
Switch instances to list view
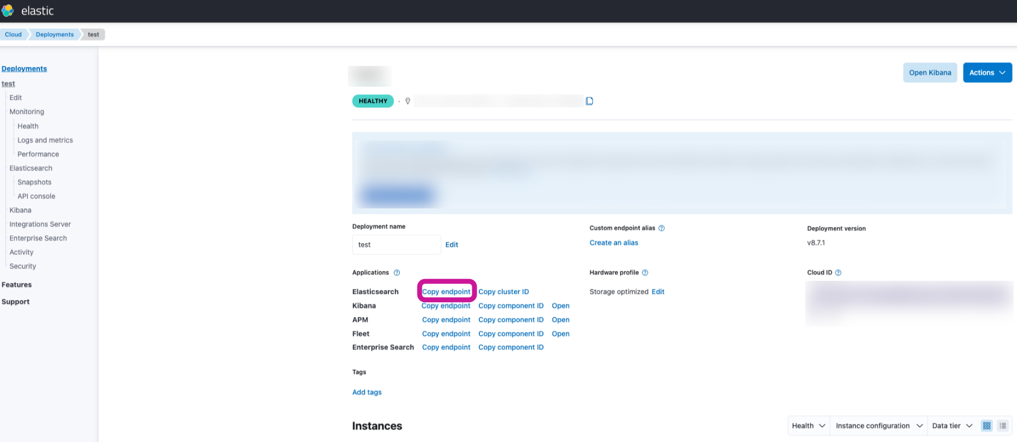pos(1003,426)
